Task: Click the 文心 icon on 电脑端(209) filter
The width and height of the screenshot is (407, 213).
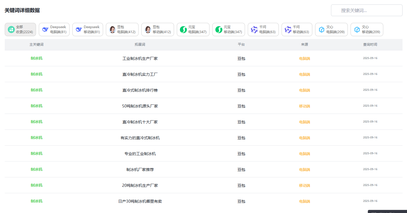Action: (321, 29)
